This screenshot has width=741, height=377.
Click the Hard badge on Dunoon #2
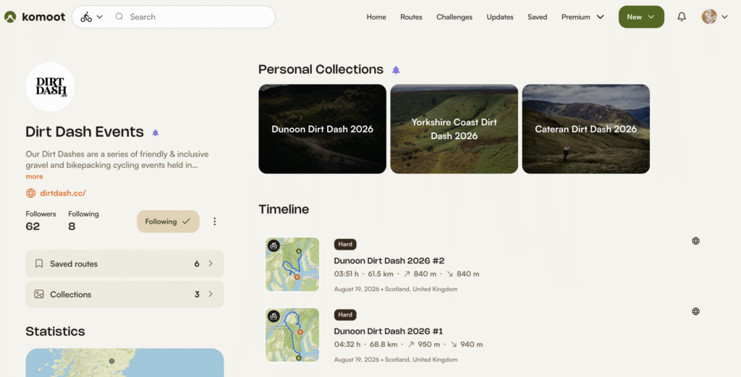[345, 245]
